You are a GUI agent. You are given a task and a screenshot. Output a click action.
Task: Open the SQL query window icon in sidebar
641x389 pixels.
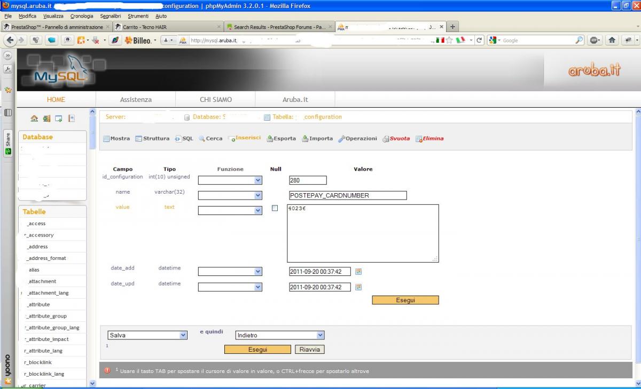coord(59,118)
